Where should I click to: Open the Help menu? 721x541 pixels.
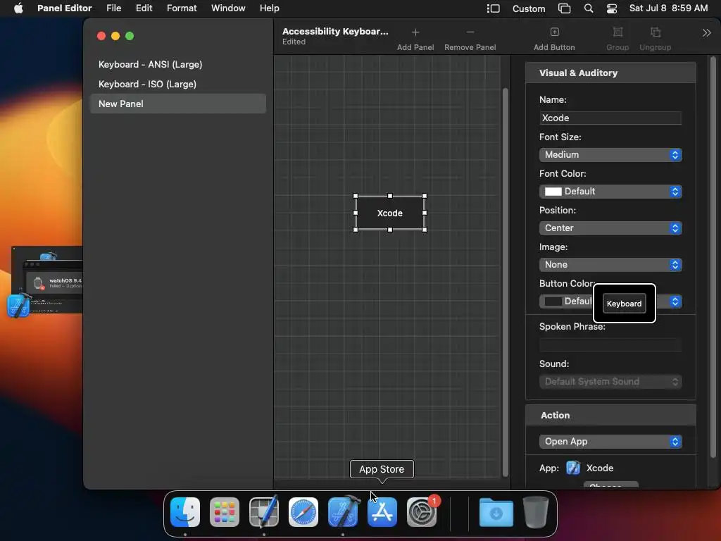tap(269, 8)
